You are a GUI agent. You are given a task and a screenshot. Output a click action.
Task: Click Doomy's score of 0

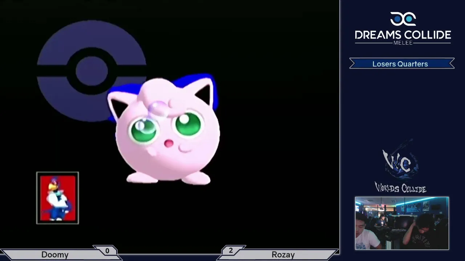tap(107, 251)
